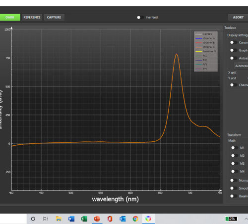Open File Explorer from the taskbar
The width and height of the screenshot is (248, 224).
pos(59,219)
